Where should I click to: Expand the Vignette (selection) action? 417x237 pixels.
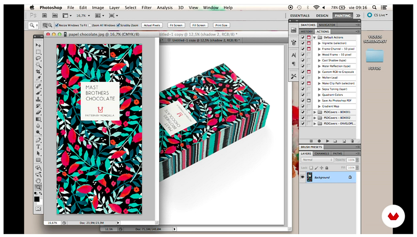tap(319, 43)
